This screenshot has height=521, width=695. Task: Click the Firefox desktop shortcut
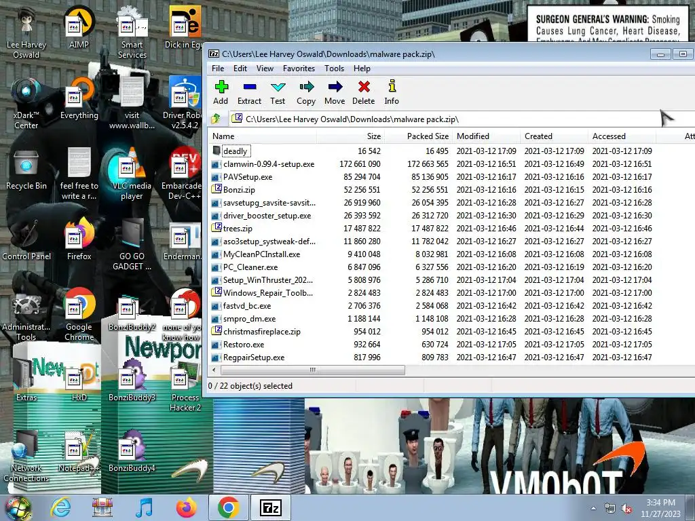(79, 239)
